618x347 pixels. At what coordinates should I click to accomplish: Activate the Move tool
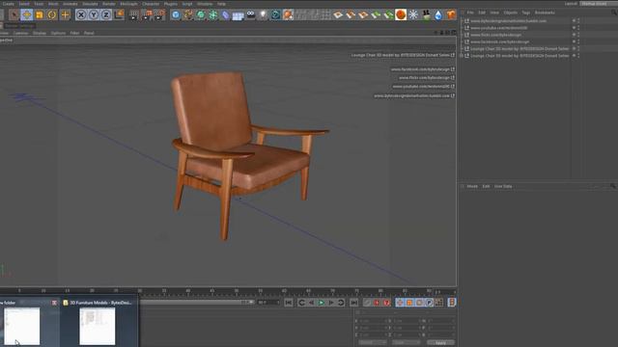[x=27, y=15]
